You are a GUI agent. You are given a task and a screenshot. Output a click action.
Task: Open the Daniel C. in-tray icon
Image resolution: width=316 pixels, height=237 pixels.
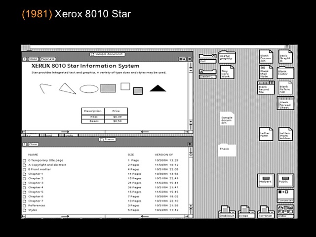207,74
